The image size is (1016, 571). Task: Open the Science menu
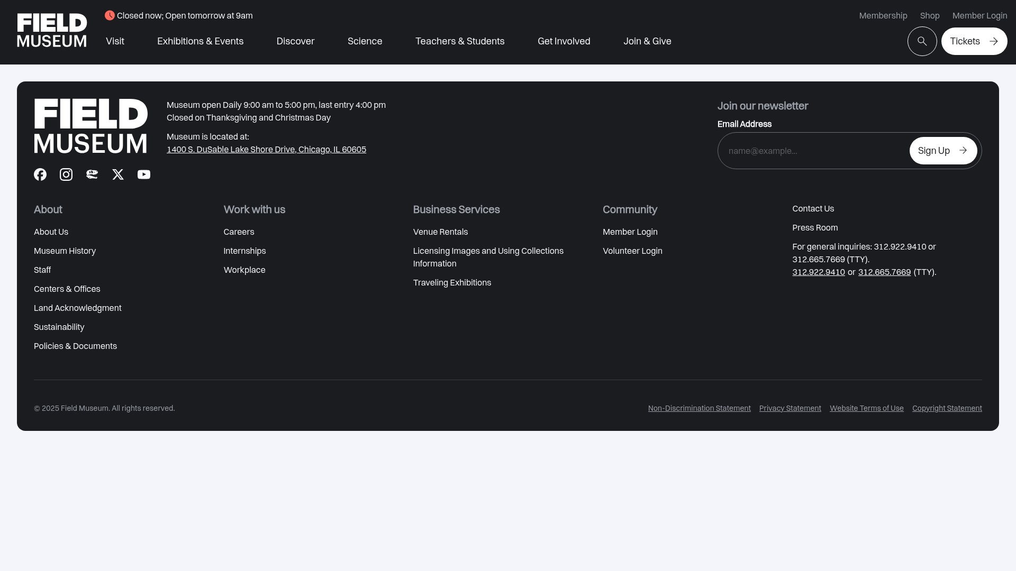point(365,41)
